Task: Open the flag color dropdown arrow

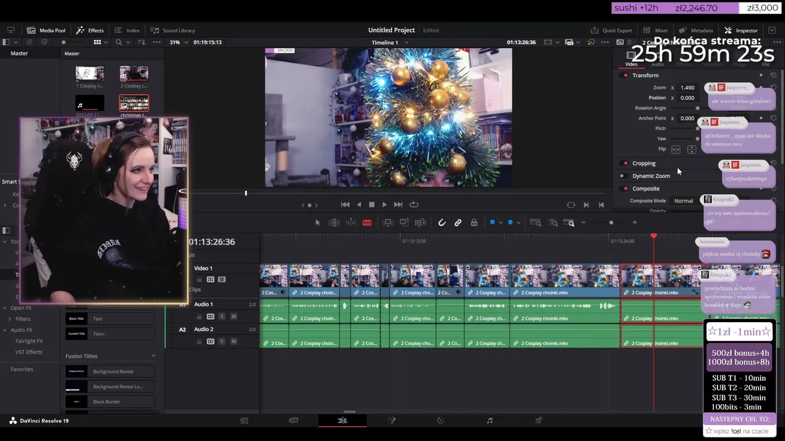Action: (x=500, y=223)
